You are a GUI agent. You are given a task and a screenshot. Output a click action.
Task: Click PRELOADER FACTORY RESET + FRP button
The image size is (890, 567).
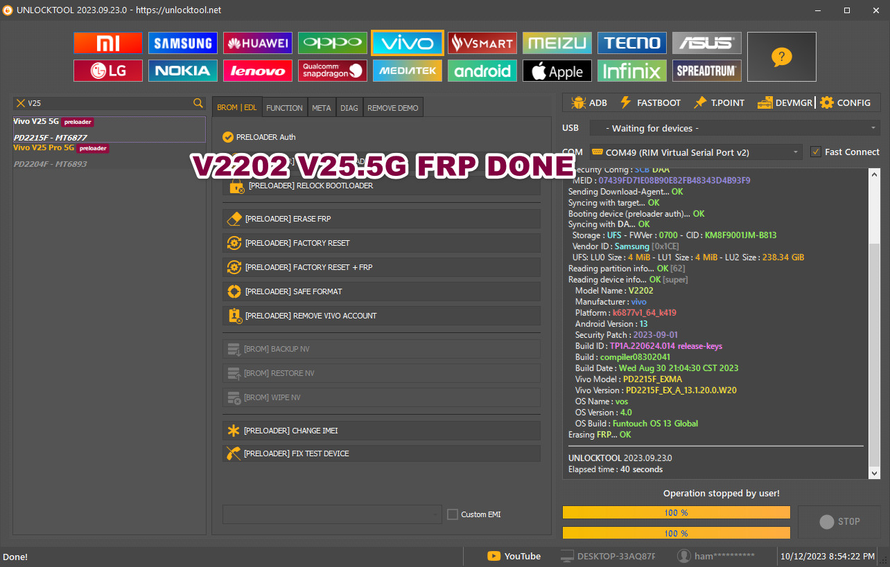(x=381, y=267)
